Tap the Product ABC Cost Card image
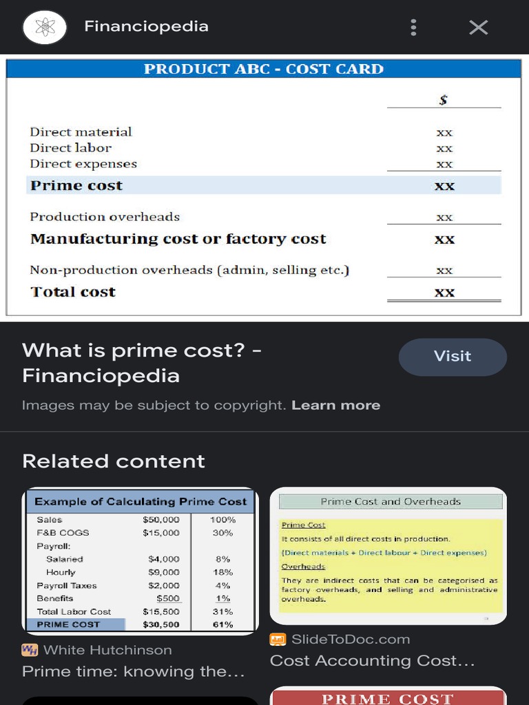Image resolution: width=529 pixels, height=705 pixels. [x=264, y=187]
